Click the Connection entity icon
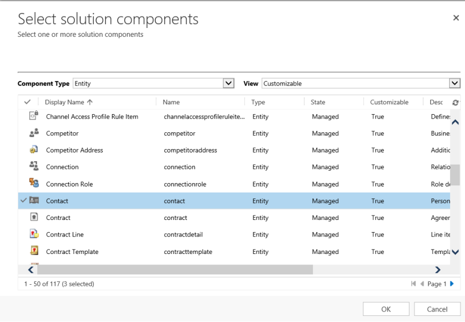The image size is (465, 322). coord(34,167)
